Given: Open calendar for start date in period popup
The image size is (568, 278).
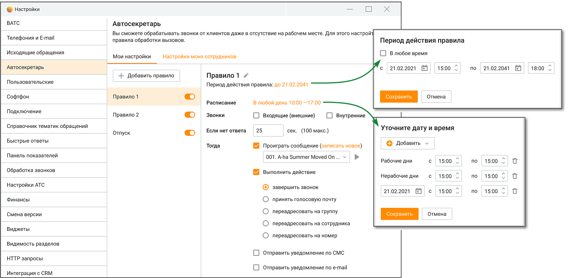Looking at the screenshot, I should [x=425, y=68].
